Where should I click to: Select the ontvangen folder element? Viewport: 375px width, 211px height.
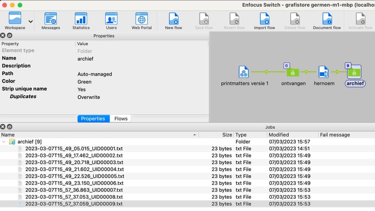(292, 72)
